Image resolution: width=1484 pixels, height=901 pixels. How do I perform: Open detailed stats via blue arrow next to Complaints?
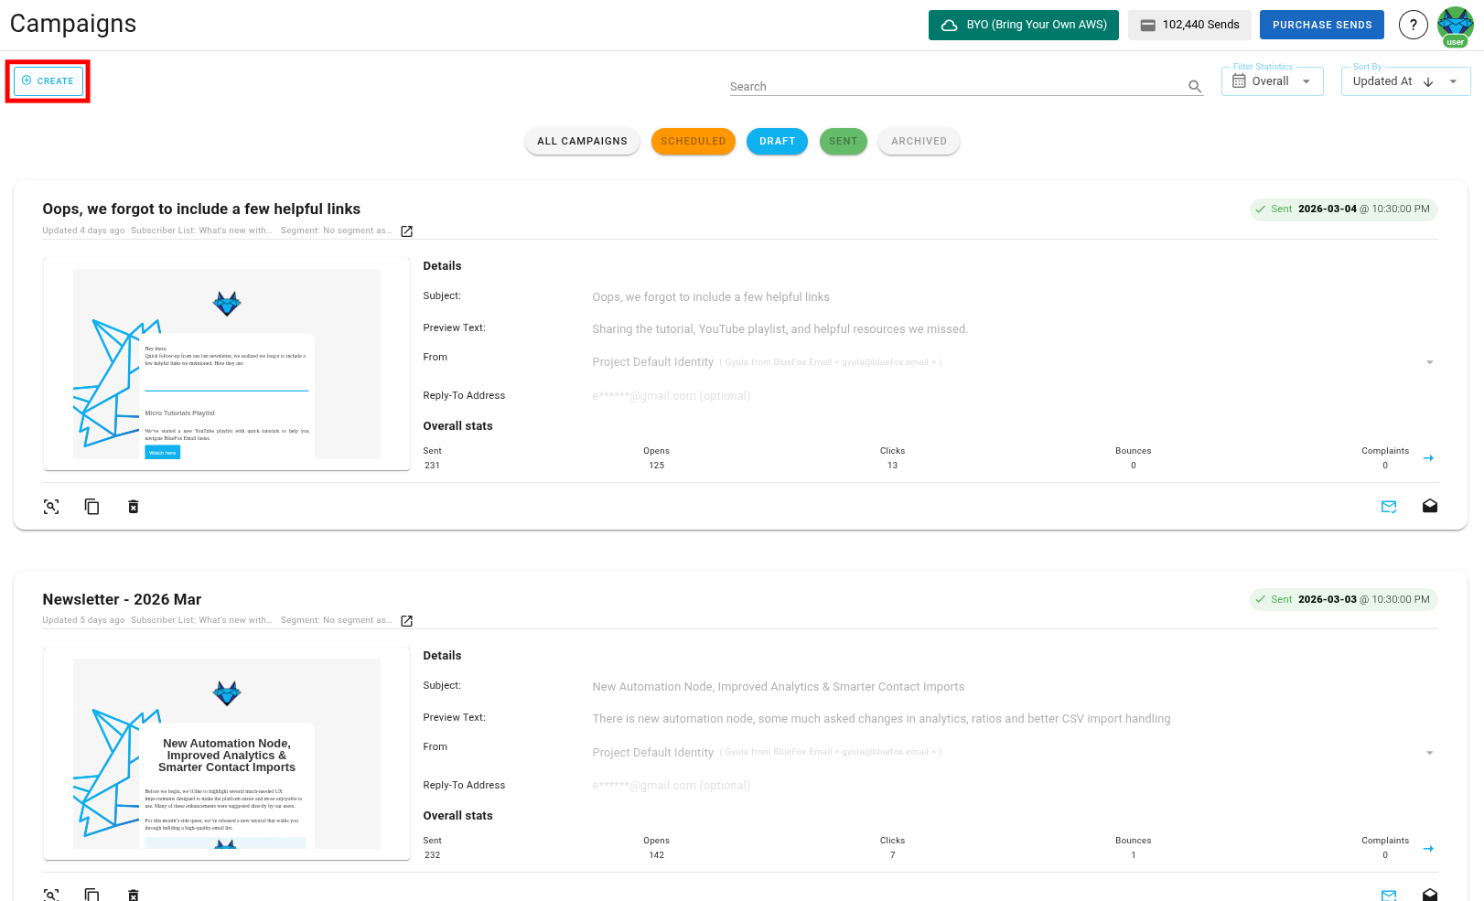tap(1428, 458)
